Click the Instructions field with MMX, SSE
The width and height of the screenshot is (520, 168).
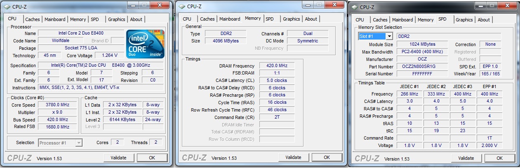point(101,88)
